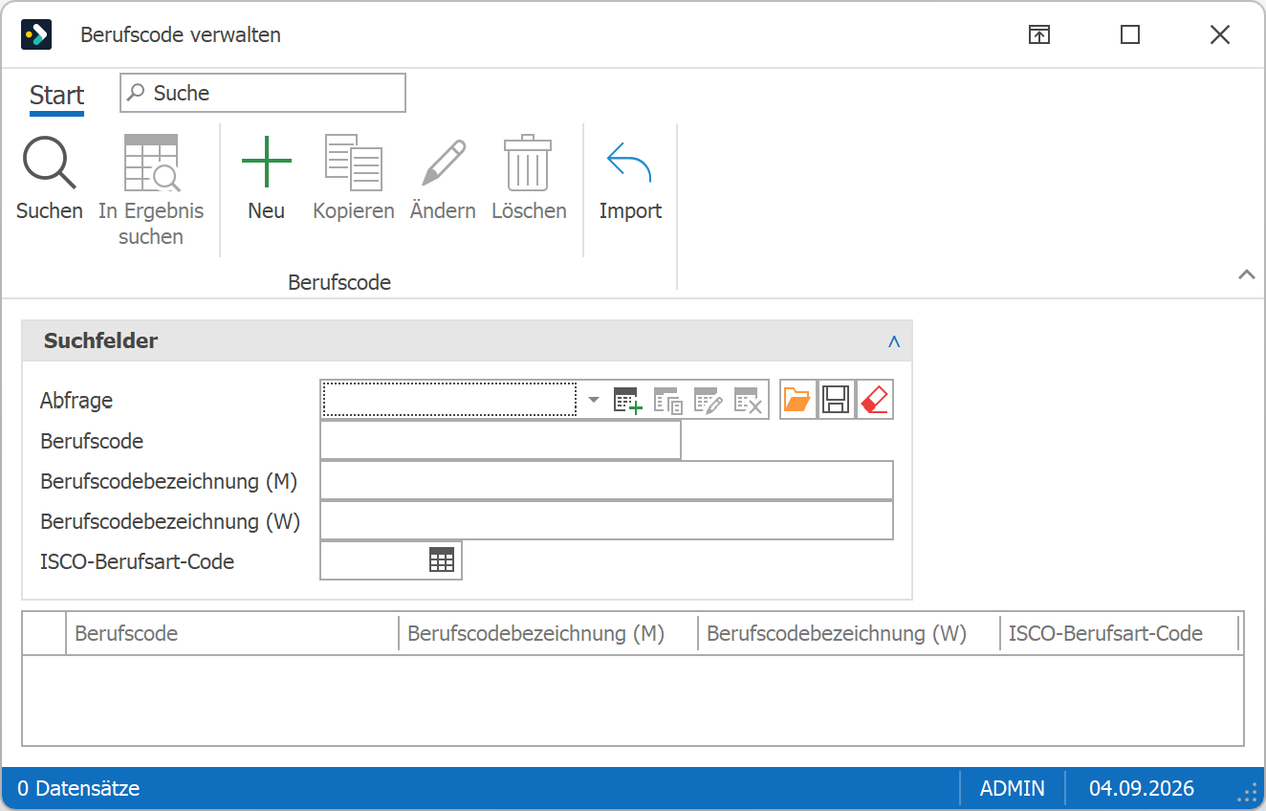Click the copy query icon beside Abfrage
The image size is (1266, 811).
tap(667, 401)
